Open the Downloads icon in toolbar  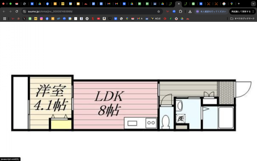coord(190,11)
